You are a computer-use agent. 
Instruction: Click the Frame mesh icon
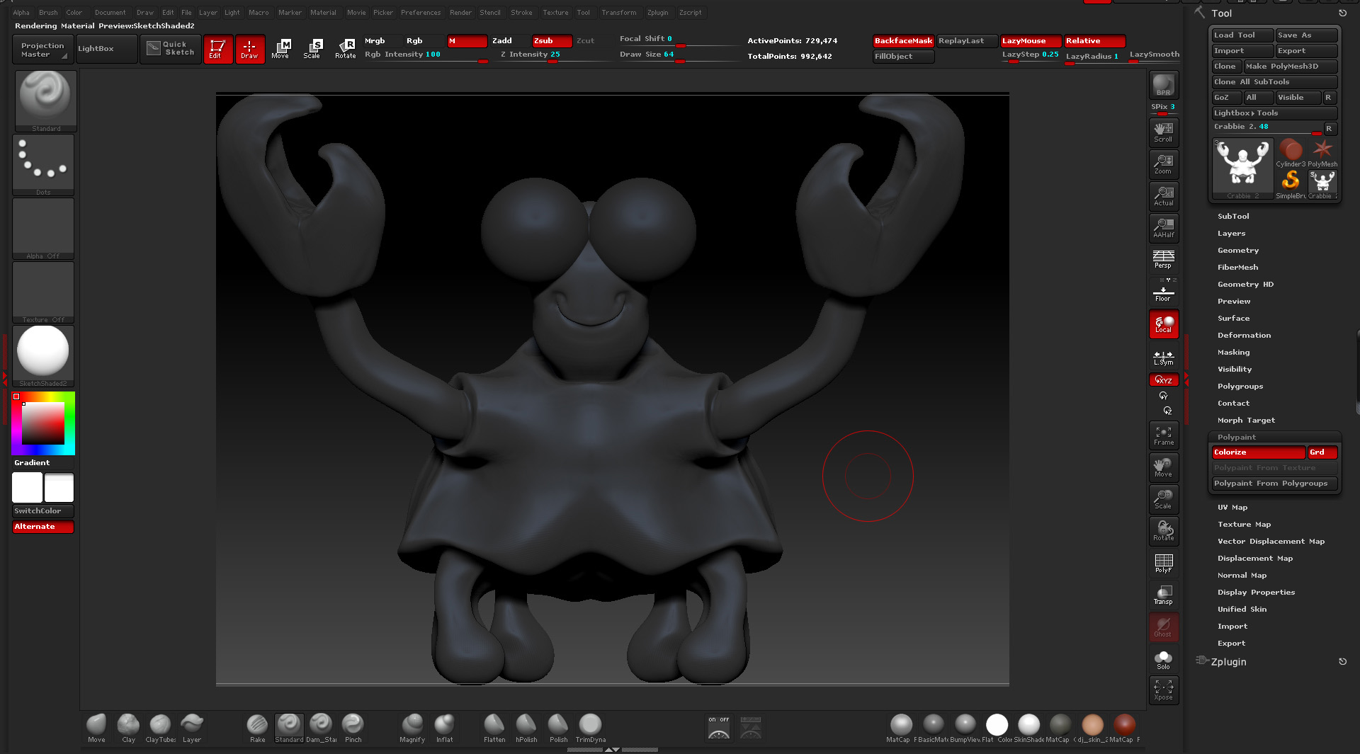tap(1164, 435)
